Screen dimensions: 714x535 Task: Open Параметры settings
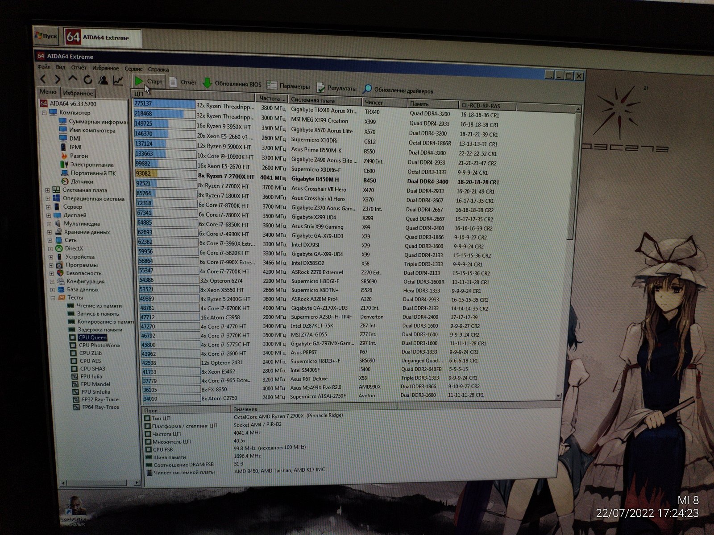click(288, 86)
